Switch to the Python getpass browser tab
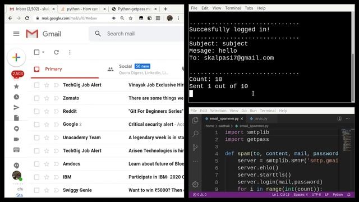The width and height of the screenshot is (359, 202). [x=134, y=9]
